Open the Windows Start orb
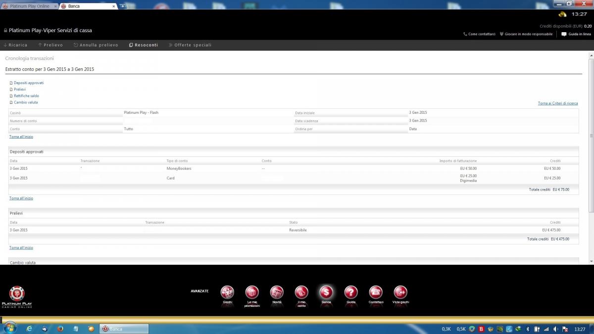594x334 pixels. [9, 328]
